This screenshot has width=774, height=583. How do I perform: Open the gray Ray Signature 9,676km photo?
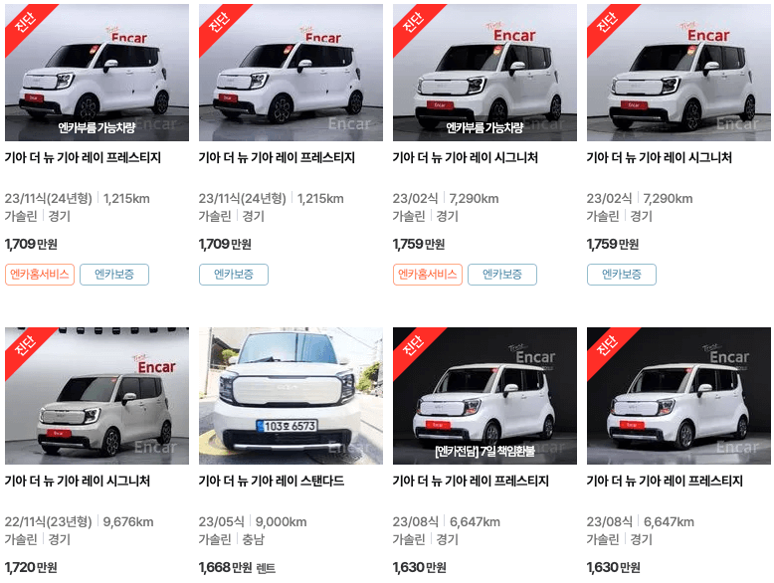point(97,396)
